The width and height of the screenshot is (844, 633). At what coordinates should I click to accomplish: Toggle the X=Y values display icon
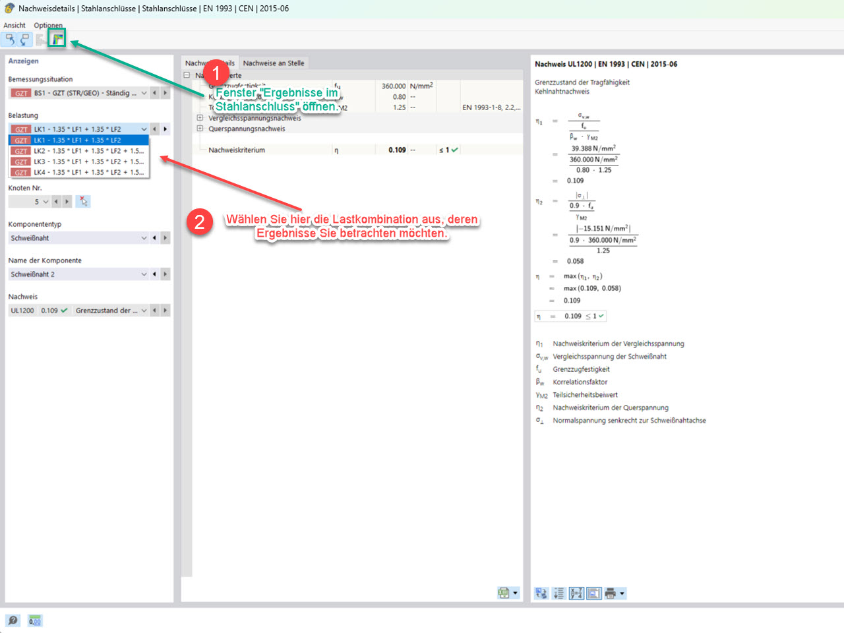575,593
